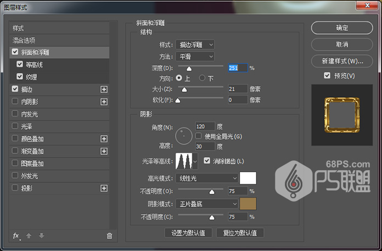Screen dimensions: 382x251
Task: Select direction 下 radio button
Action: point(202,78)
